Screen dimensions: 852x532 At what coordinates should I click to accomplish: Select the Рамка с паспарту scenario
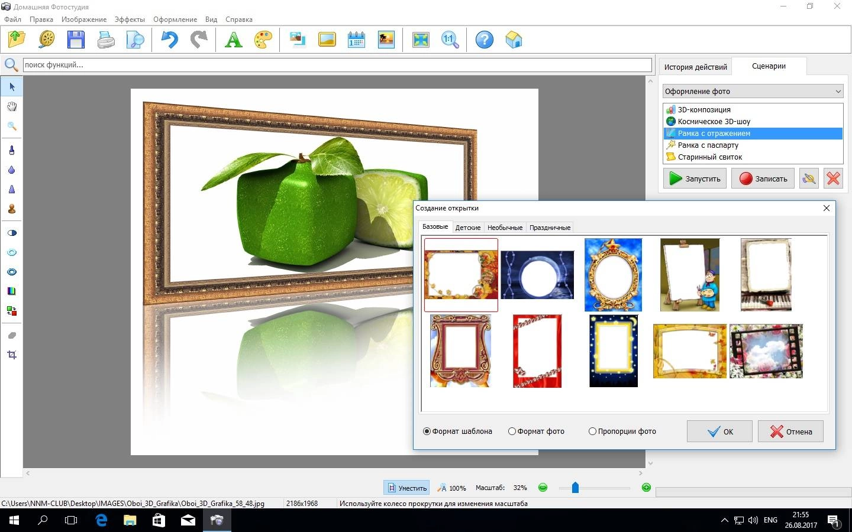(753, 145)
